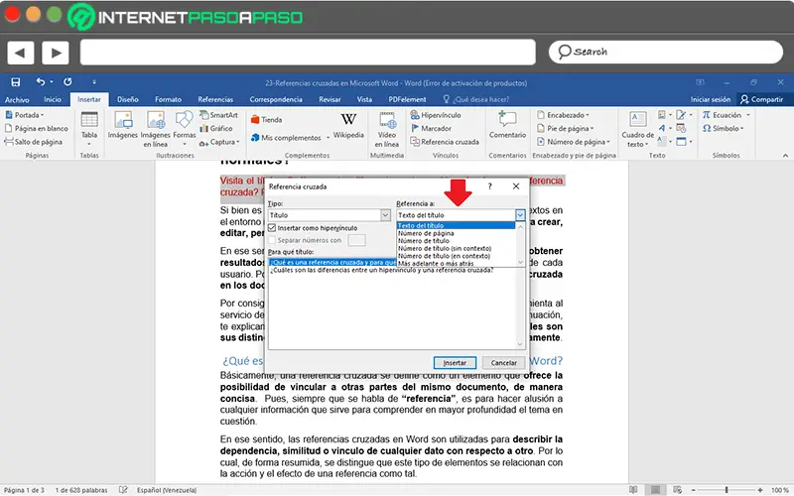Insert a SmartArt graphic
794x496 pixels.
[218, 115]
